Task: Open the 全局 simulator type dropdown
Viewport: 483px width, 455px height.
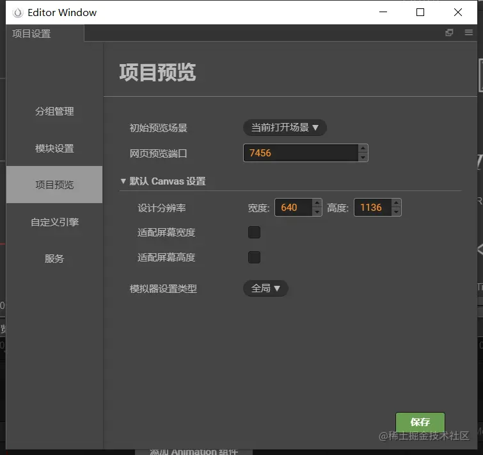Action: 265,288
